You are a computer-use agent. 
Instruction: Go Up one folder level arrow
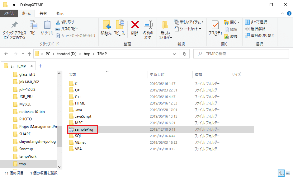click(x=29, y=54)
